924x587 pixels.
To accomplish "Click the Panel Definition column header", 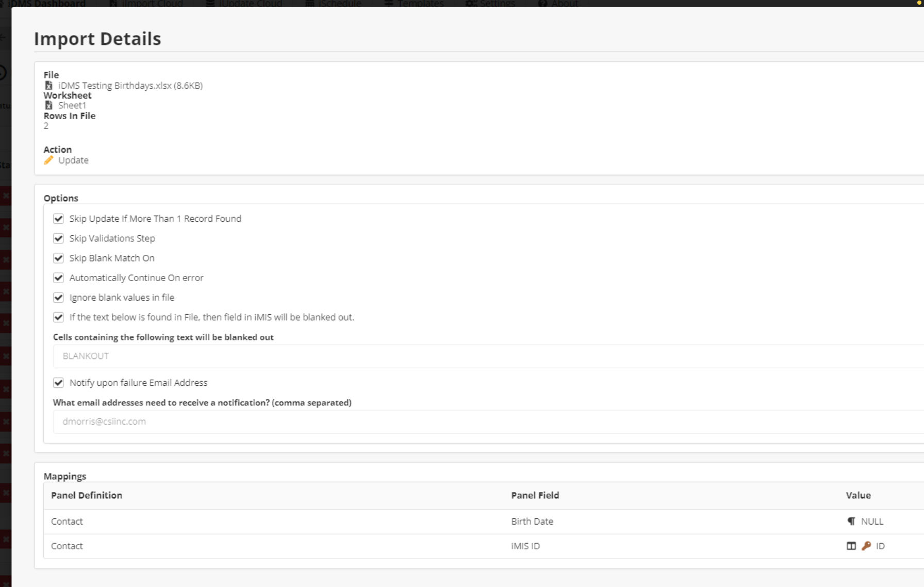I will pyautogui.click(x=87, y=495).
